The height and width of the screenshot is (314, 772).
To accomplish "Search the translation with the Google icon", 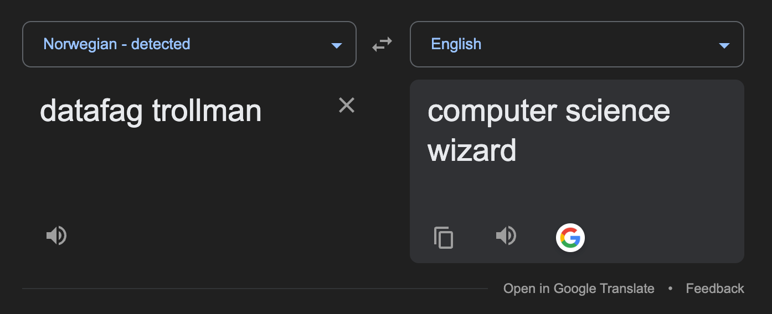I will tap(570, 238).
